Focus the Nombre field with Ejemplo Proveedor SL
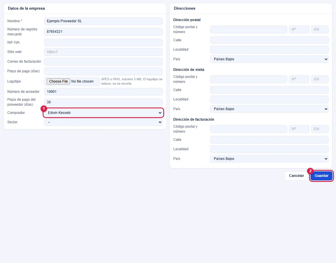 point(103,21)
